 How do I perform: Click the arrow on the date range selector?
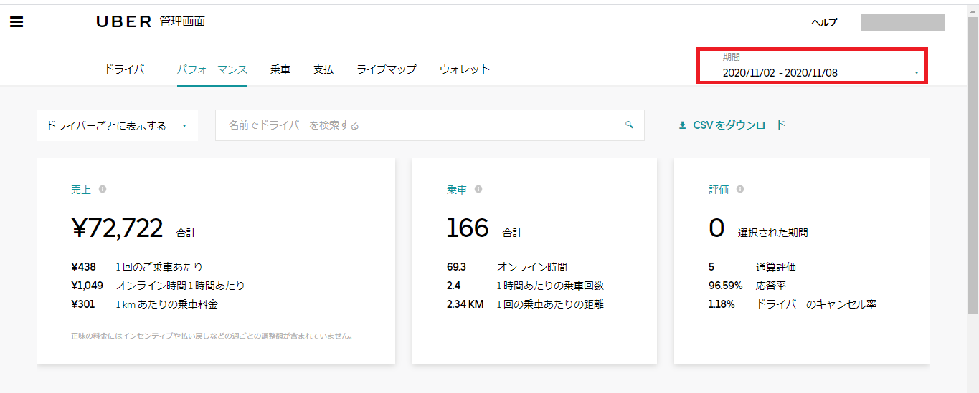[x=916, y=73]
